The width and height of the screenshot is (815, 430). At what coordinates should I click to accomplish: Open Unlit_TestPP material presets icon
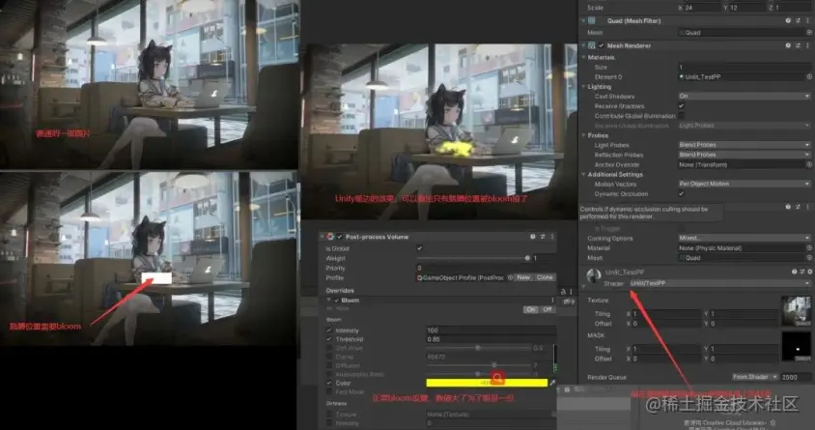tap(802, 272)
